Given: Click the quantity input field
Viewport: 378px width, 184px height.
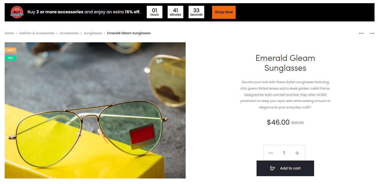Looking at the screenshot, I should pos(284,153).
